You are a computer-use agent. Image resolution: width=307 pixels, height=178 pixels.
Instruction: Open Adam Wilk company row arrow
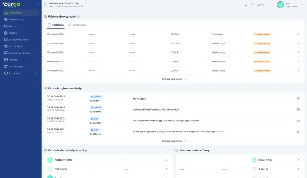[298, 160]
